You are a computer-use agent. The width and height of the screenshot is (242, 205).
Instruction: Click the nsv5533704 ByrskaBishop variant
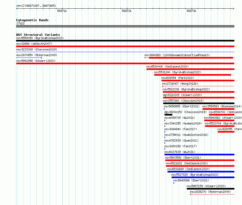click(x=223, y=123)
